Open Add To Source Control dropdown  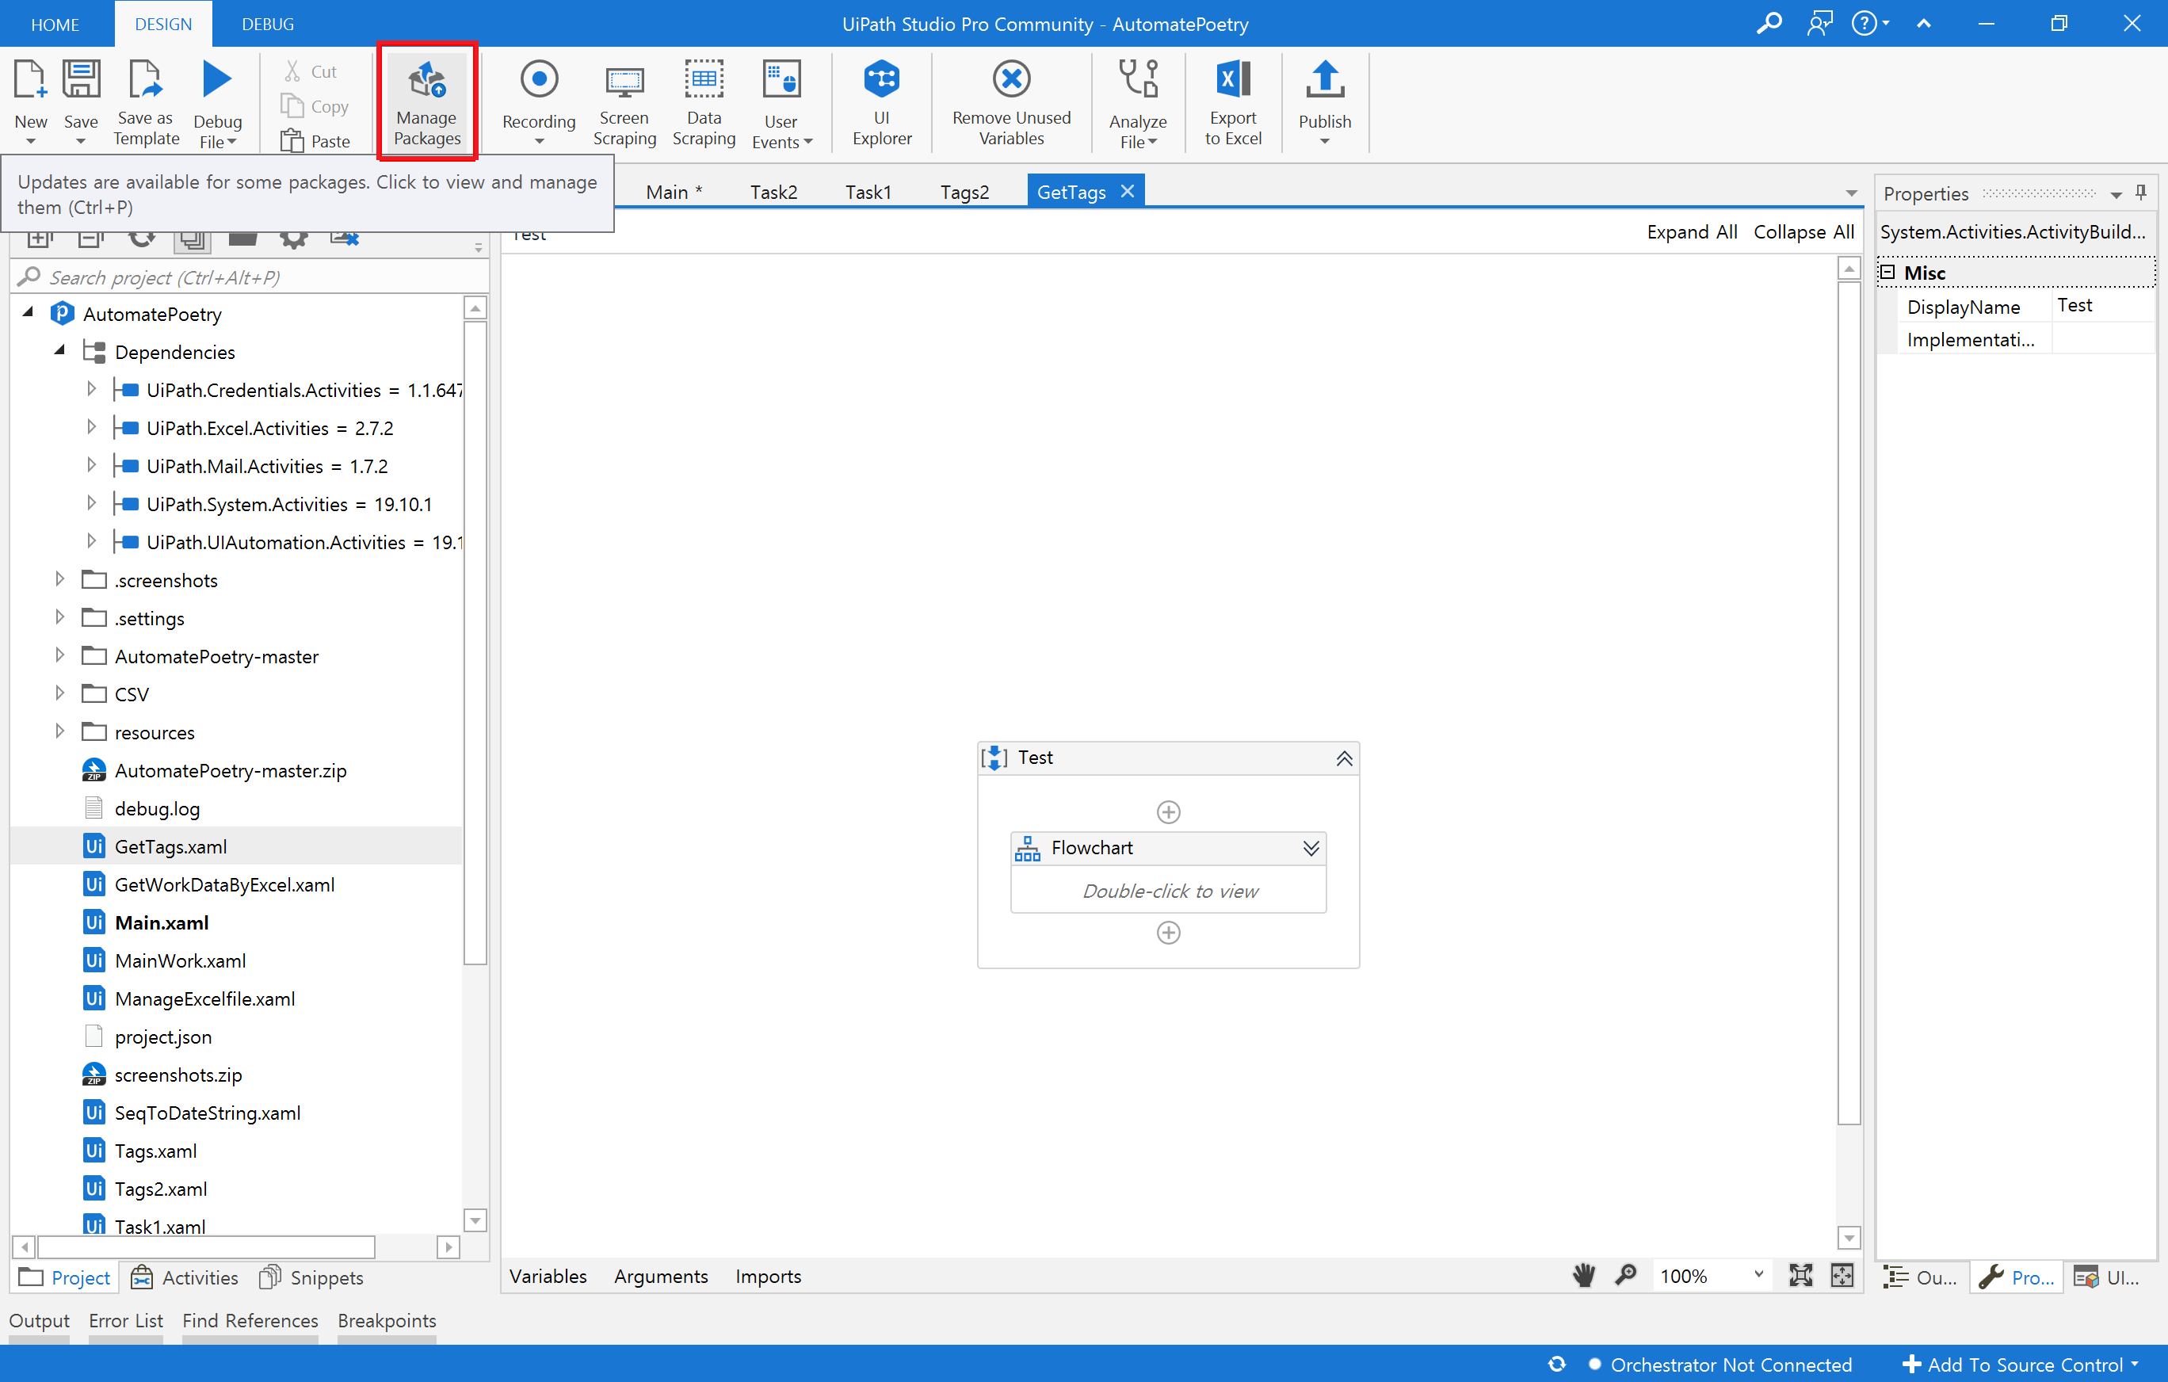point(2021,1364)
